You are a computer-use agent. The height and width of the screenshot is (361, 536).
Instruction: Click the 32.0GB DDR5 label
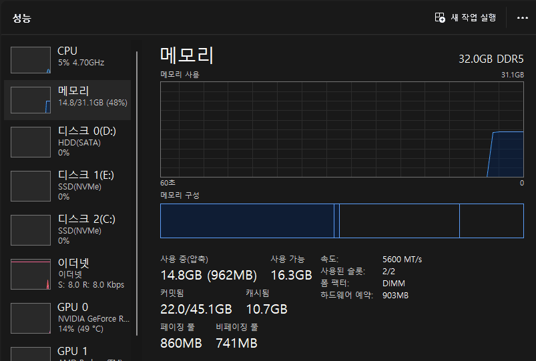[x=491, y=59]
